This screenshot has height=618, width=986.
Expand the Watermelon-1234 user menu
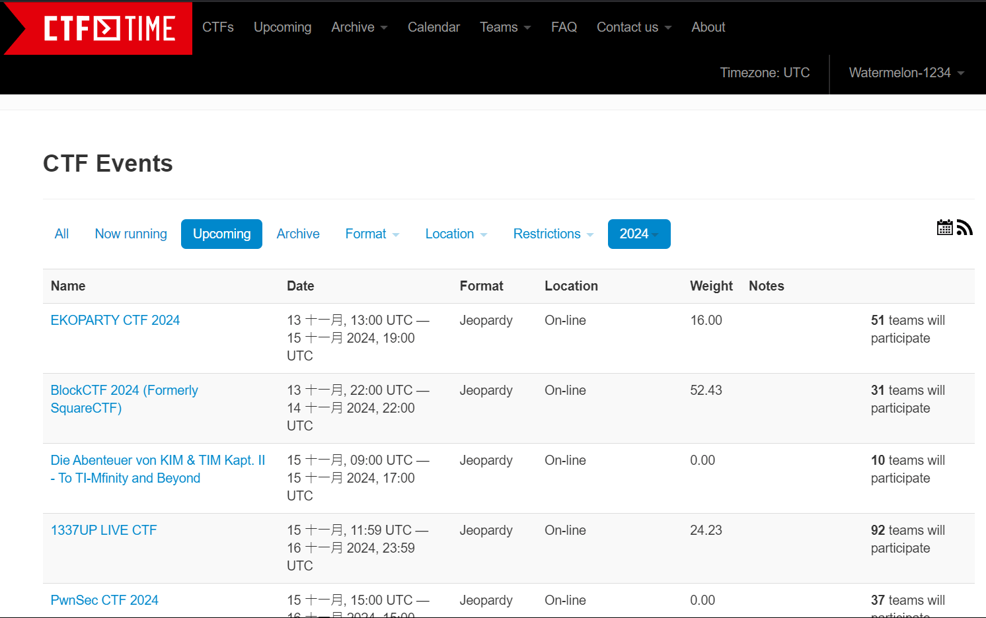point(907,73)
